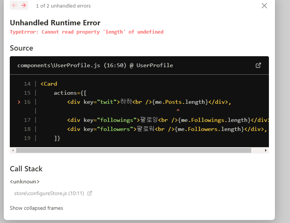
Task: Click the red caret under me.Posts.length
Action: [x=178, y=111]
